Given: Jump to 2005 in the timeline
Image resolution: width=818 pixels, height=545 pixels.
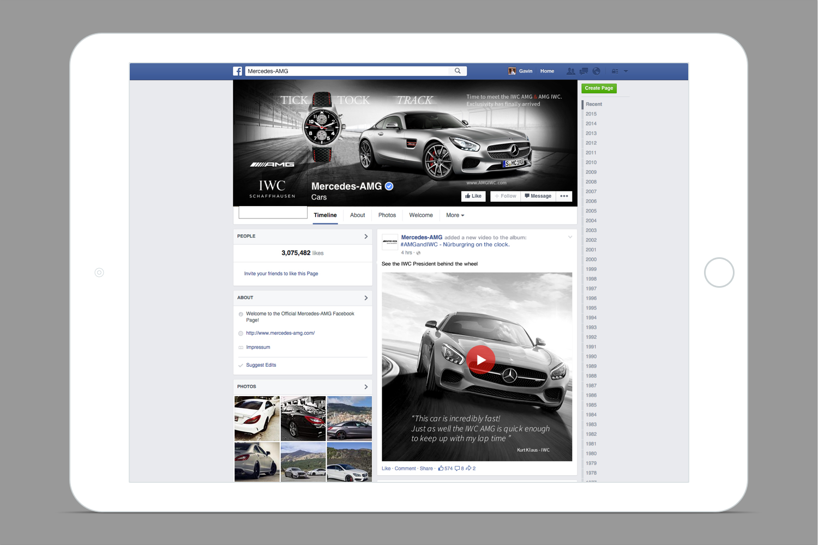Looking at the screenshot, I should 591,211.
